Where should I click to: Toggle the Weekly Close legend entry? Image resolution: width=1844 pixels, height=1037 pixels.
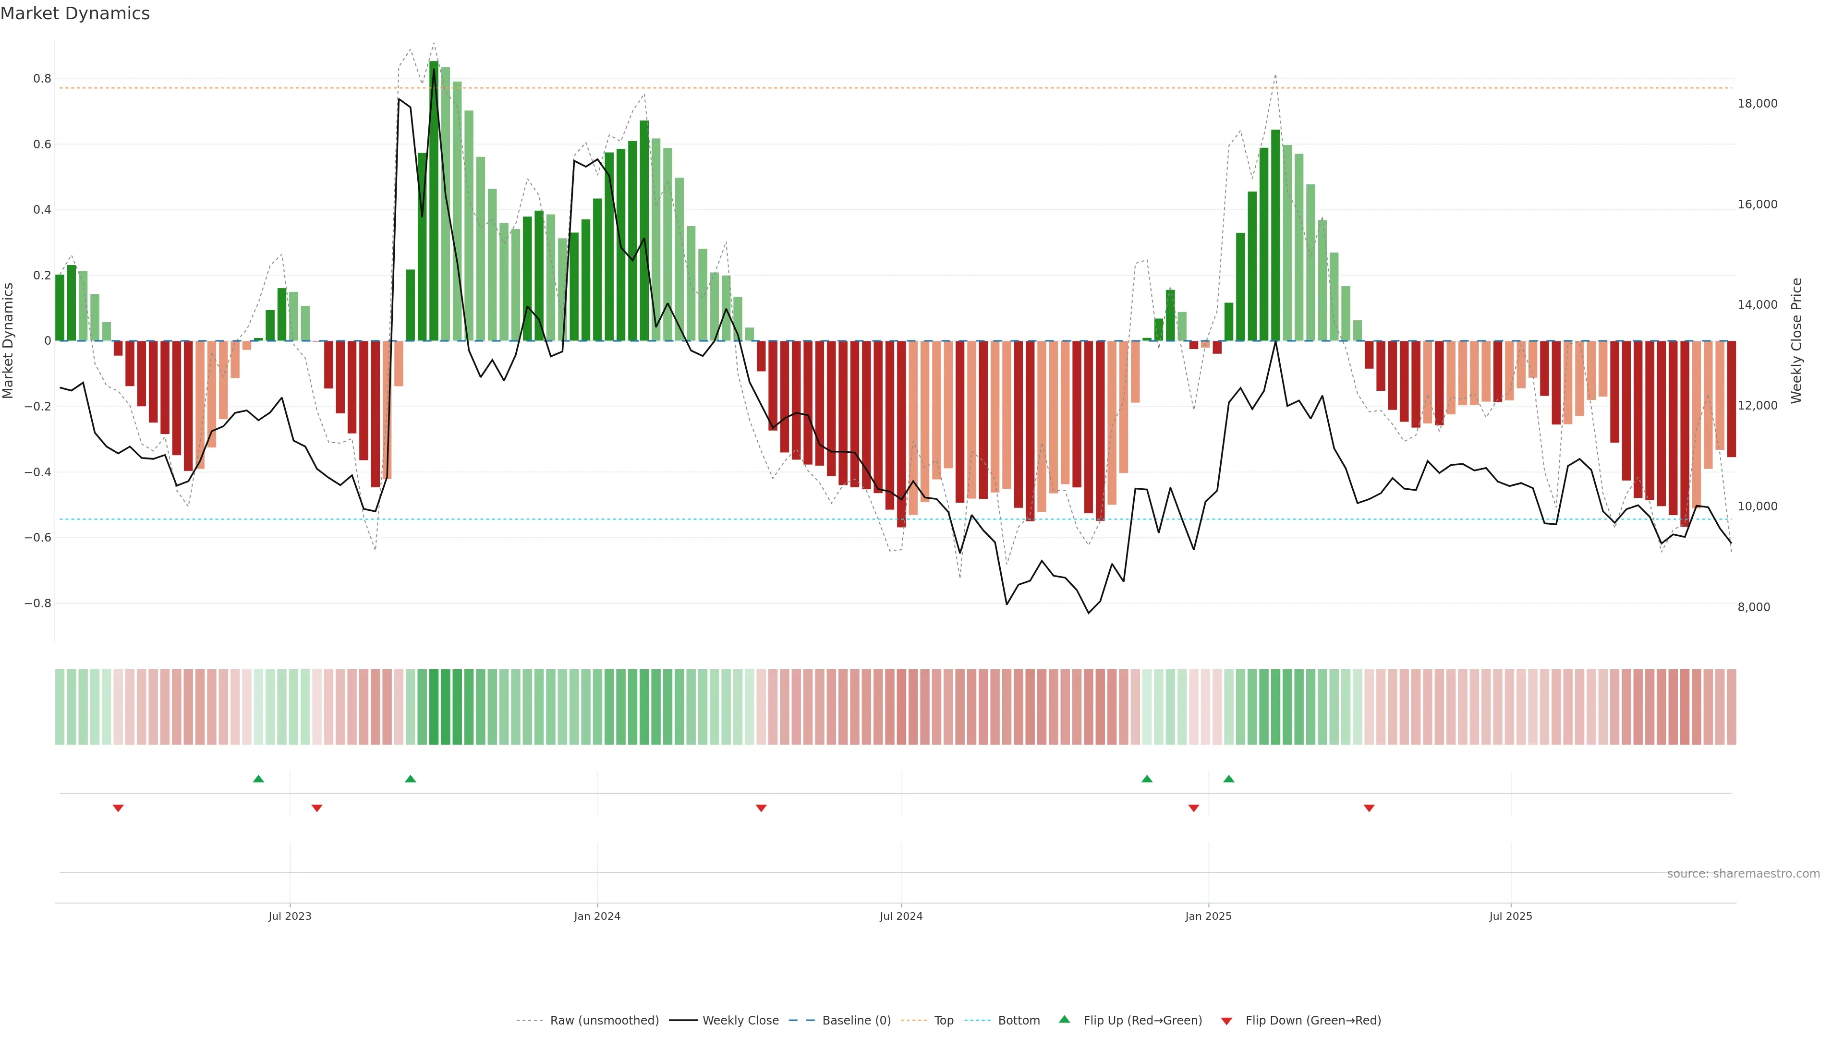(740, 1021)
